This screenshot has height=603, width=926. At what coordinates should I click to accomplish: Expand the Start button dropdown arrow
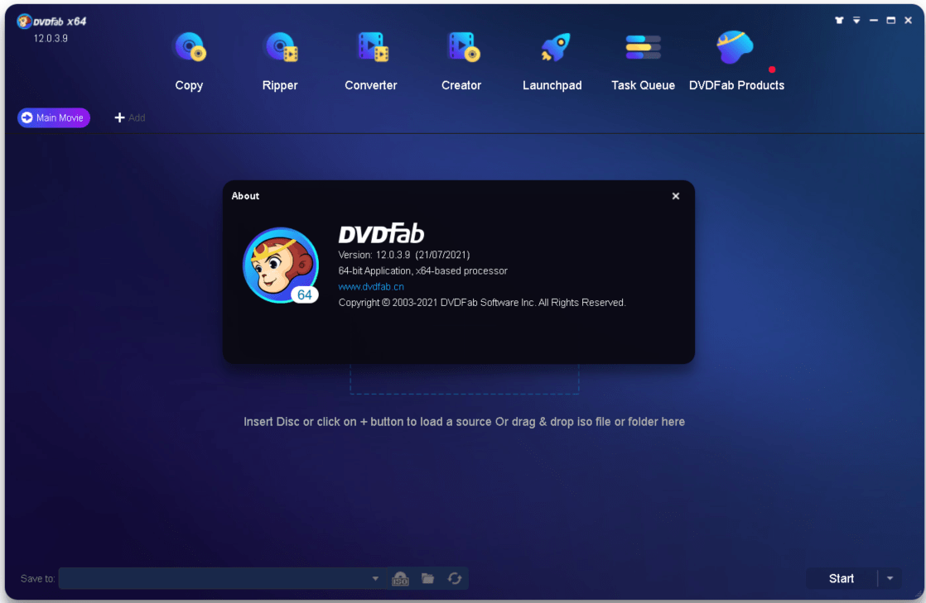[890, 579]
